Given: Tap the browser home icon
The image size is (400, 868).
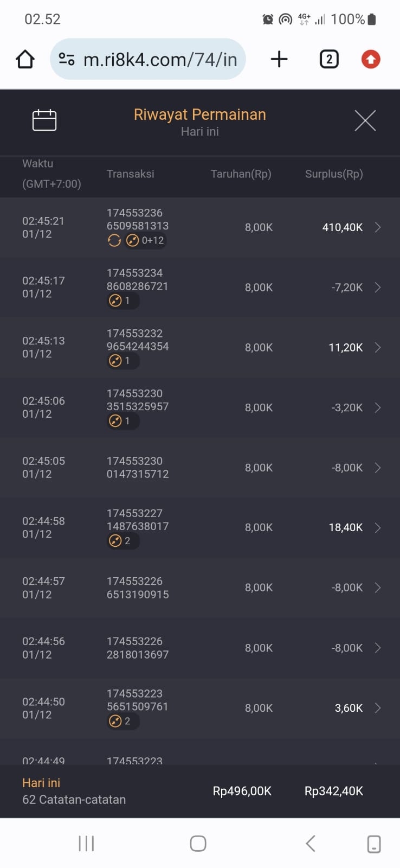Looking at the screenshot, I should coord(25,59).
